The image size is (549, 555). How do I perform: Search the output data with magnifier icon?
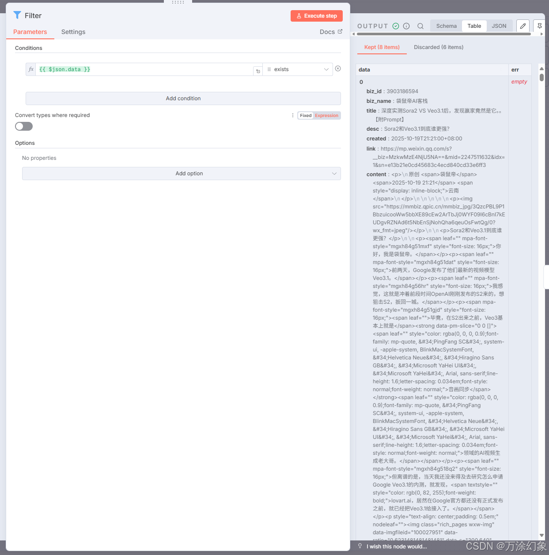[x=420, y=26]
